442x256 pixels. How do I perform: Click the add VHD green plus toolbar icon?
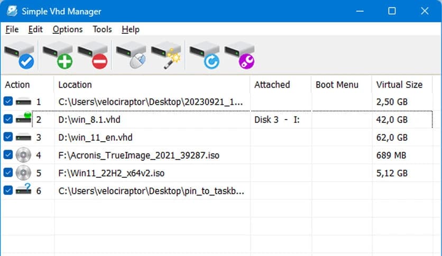click(58, 55)
